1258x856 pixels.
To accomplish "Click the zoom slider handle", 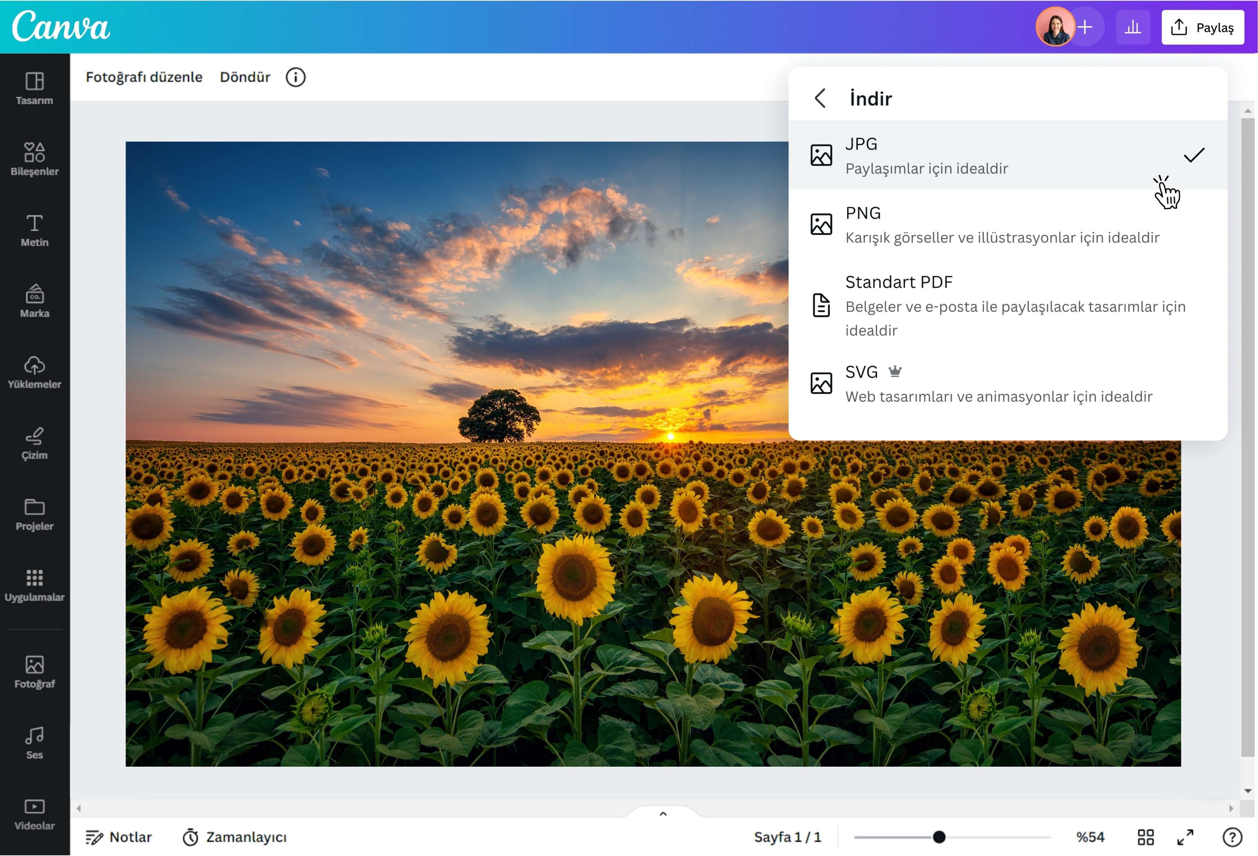I will pos(939,837).
